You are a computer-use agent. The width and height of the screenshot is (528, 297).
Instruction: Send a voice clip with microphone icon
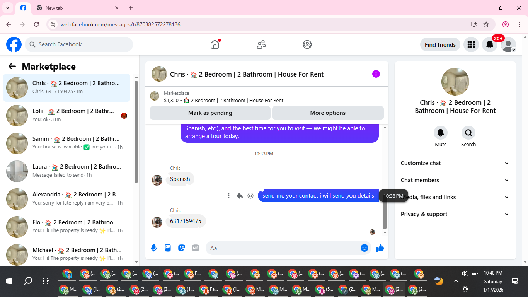click(154, 248)
